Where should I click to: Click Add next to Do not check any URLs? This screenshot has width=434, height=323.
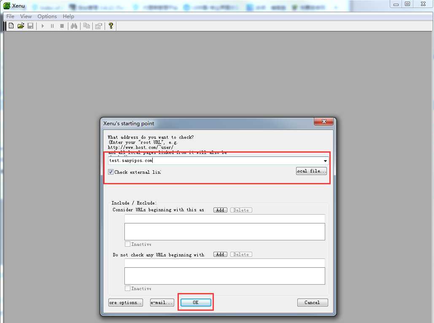click(220, 254)
